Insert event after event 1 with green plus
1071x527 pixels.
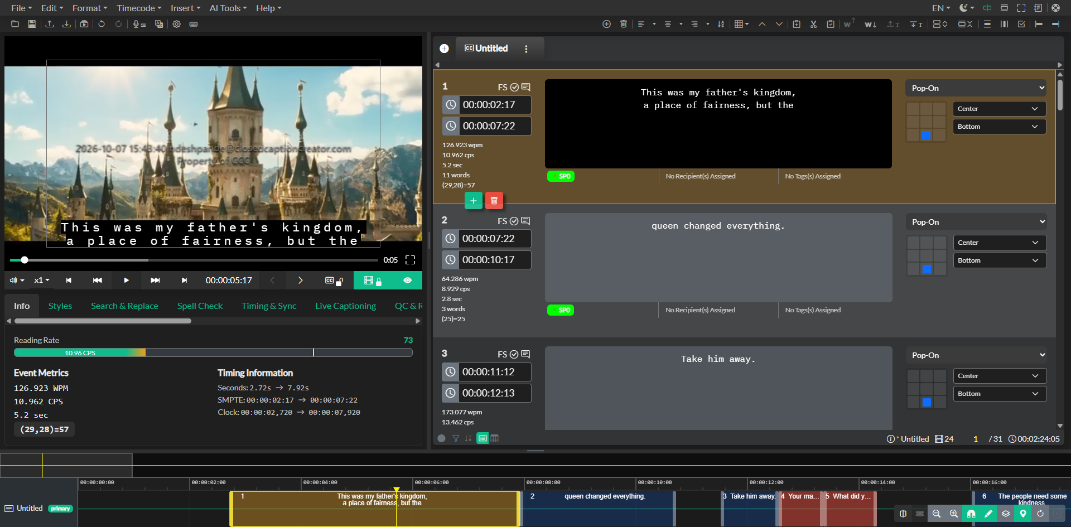[473, 201]
